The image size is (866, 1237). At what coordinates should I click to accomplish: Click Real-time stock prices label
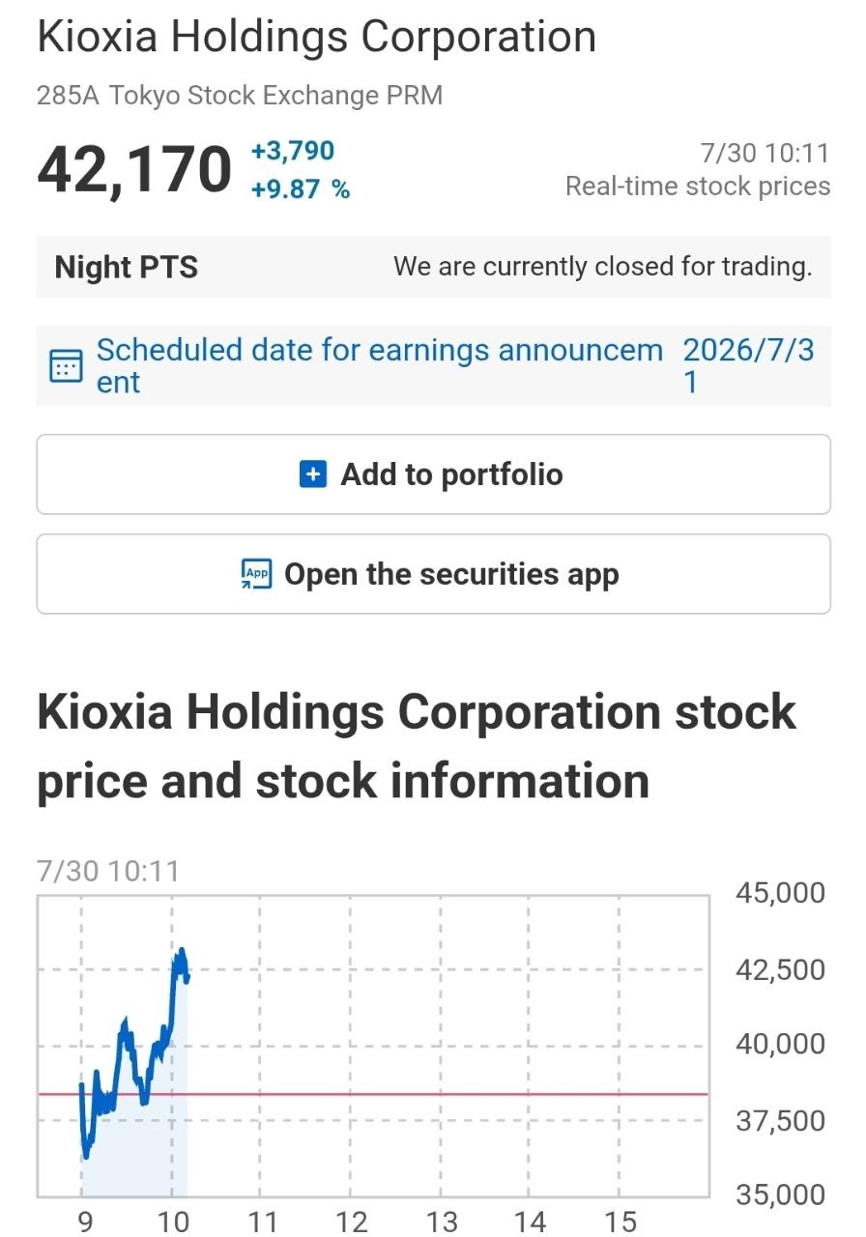[x=698, y=187]
